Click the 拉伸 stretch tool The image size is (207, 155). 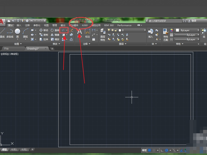click(x=44, y=39)
